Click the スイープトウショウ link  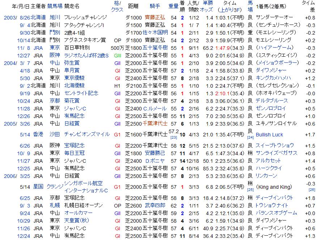click(x=275, y=145)
